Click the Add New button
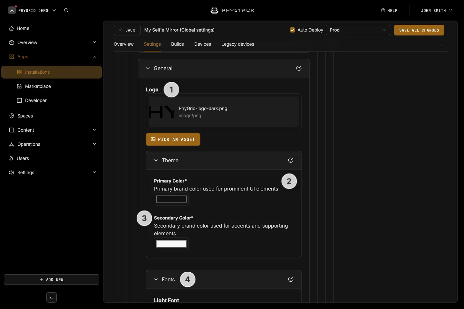Viewport: 464px width, 309px height. 52,279
